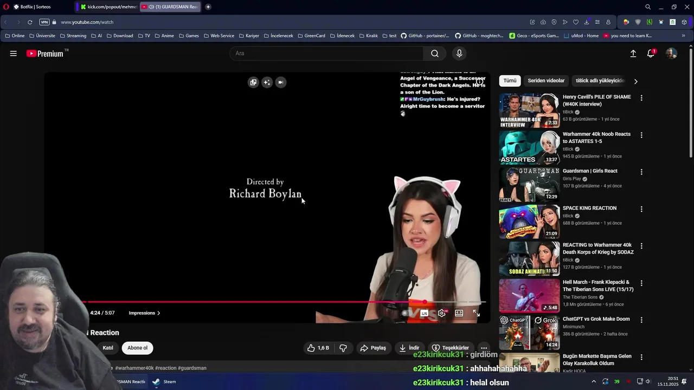Image resolution: width=694 pixels, height=390 pixels.
Task: Open the Games bookmarks folder
Action: pyautogui.click(x=189, y=36)
